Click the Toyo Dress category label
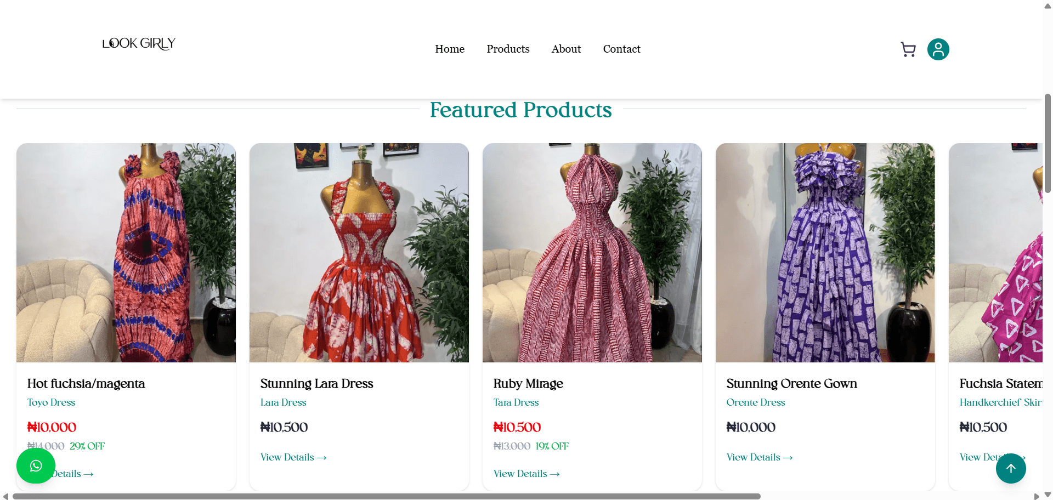Screen dimensions: 1053x500 coord(52,402)
